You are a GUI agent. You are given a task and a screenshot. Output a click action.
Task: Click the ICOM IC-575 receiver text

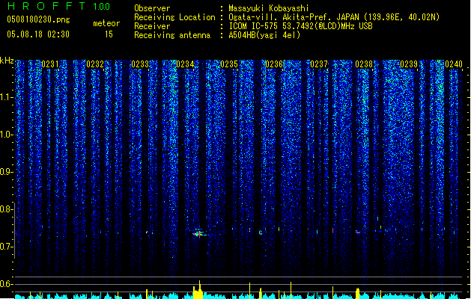coord(300,26)
